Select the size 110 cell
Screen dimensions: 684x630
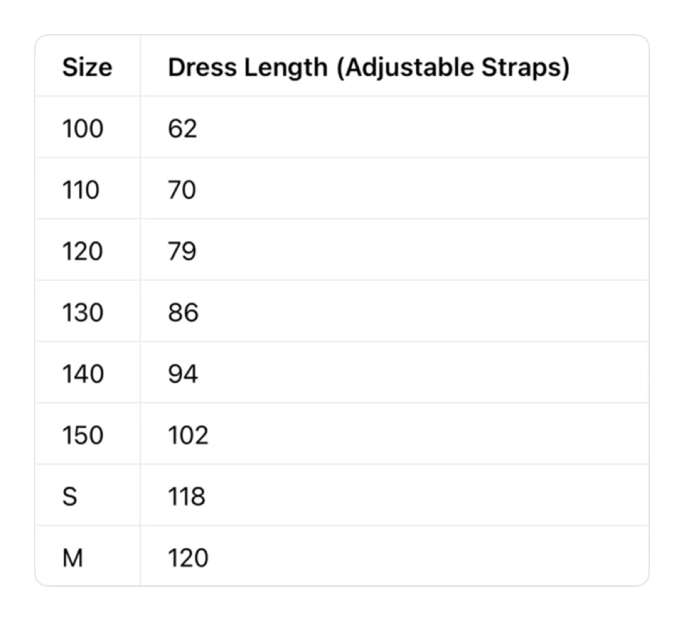[80, 190]
